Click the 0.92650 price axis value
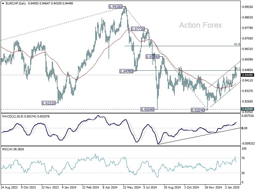 tap(248, 101)
